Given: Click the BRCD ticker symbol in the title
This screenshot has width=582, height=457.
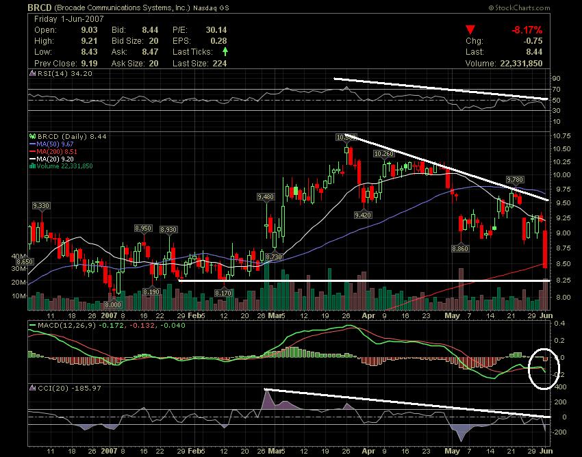Looking at the screenshot, I should click(x=40, y=8).
